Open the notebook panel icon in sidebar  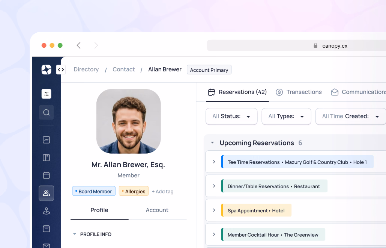(46, 157)
